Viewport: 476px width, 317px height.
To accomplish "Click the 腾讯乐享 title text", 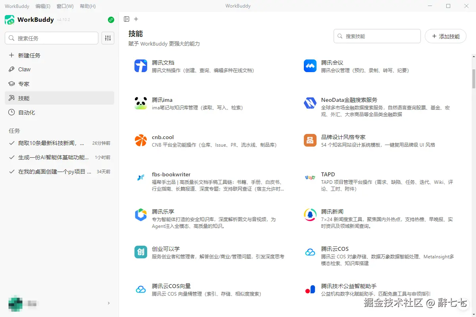I will click(x=163, y=212).
